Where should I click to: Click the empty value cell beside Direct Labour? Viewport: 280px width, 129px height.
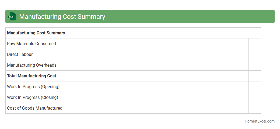(255, 54)
